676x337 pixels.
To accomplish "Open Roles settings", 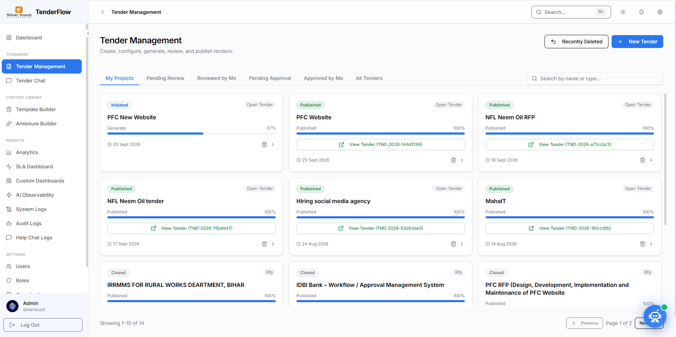I will click(42, 281).
